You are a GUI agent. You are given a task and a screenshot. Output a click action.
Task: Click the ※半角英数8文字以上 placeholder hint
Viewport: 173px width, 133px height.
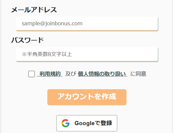tap(47, 54)
